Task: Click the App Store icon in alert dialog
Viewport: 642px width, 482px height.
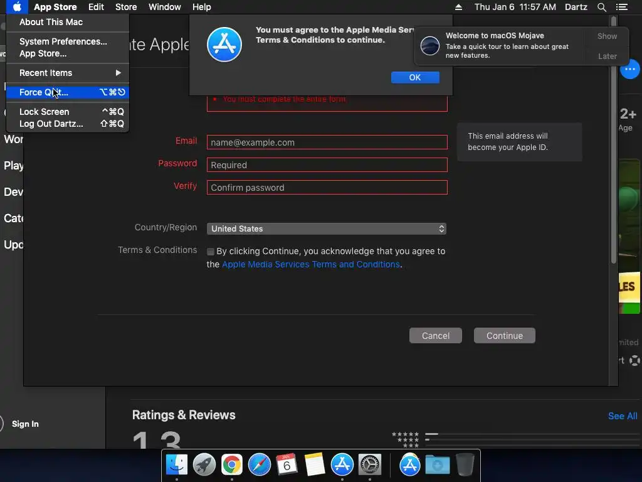Action: coord(224,45)
